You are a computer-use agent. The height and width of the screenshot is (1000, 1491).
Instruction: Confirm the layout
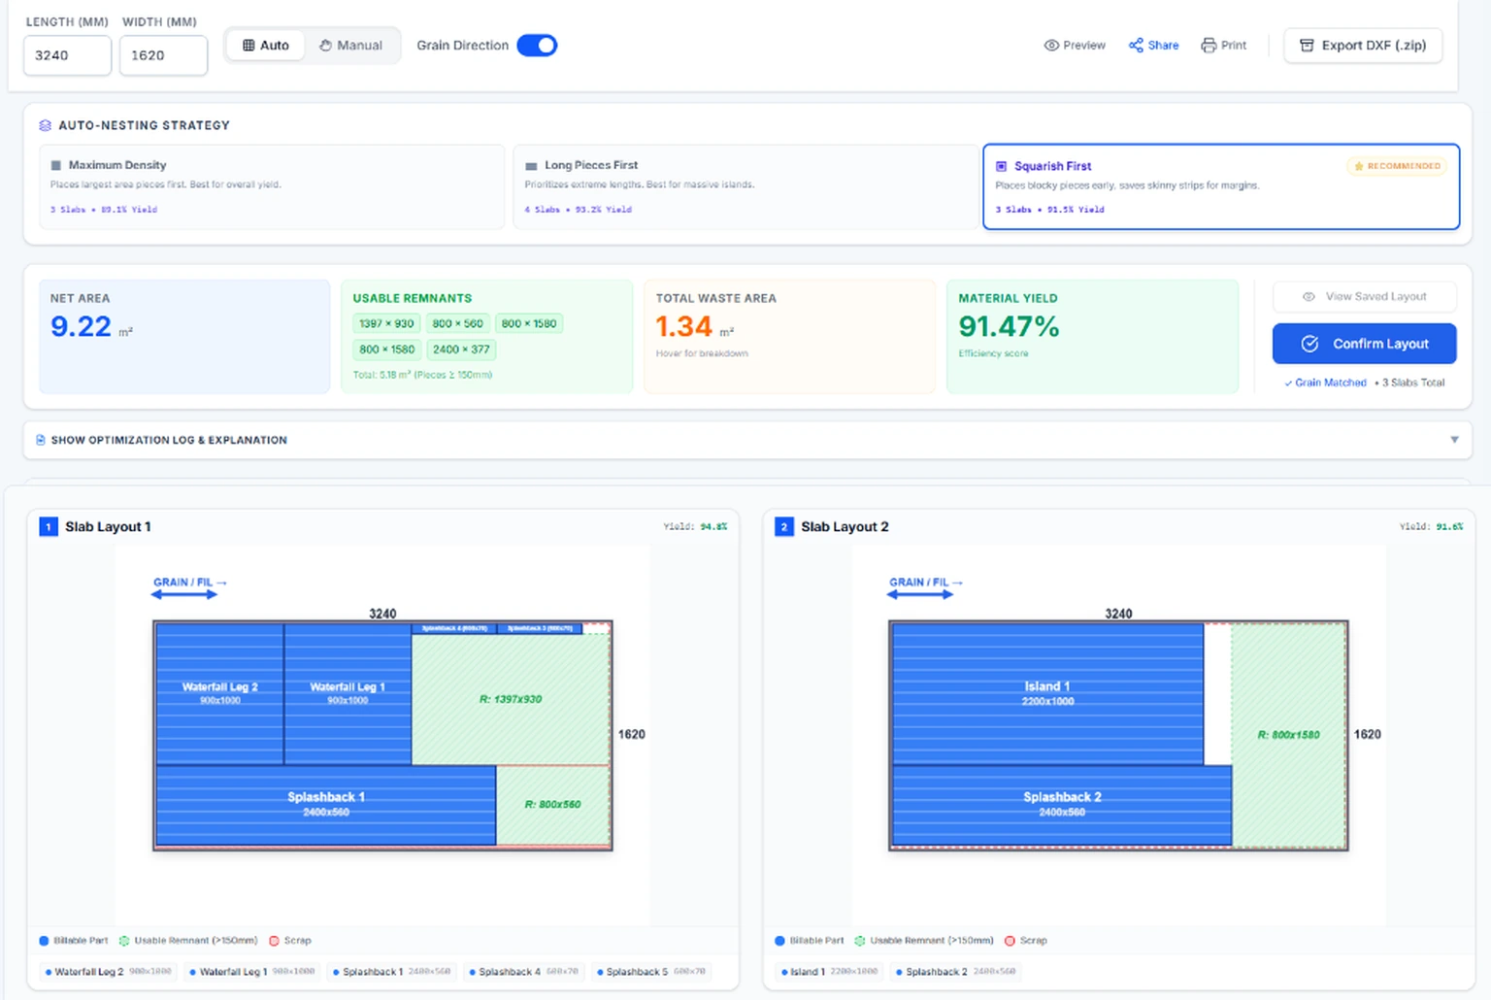pyautogui.click(x=1365, y=344)
